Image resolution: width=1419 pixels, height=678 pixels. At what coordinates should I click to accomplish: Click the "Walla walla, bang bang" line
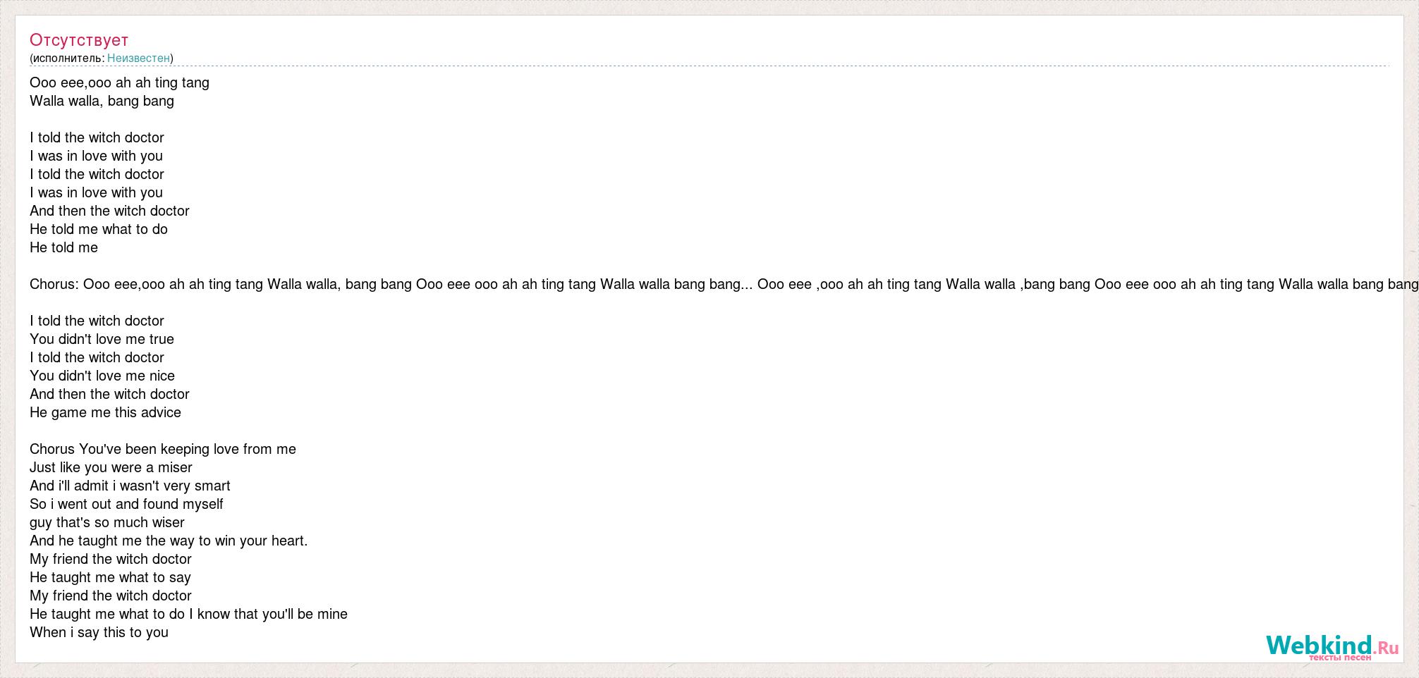(102, 101)
